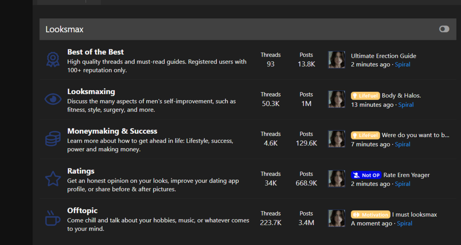This screenshot has height=245, width=461.
Task: Toggle the Looksmax category collapse switch
Action: (444, 29)
